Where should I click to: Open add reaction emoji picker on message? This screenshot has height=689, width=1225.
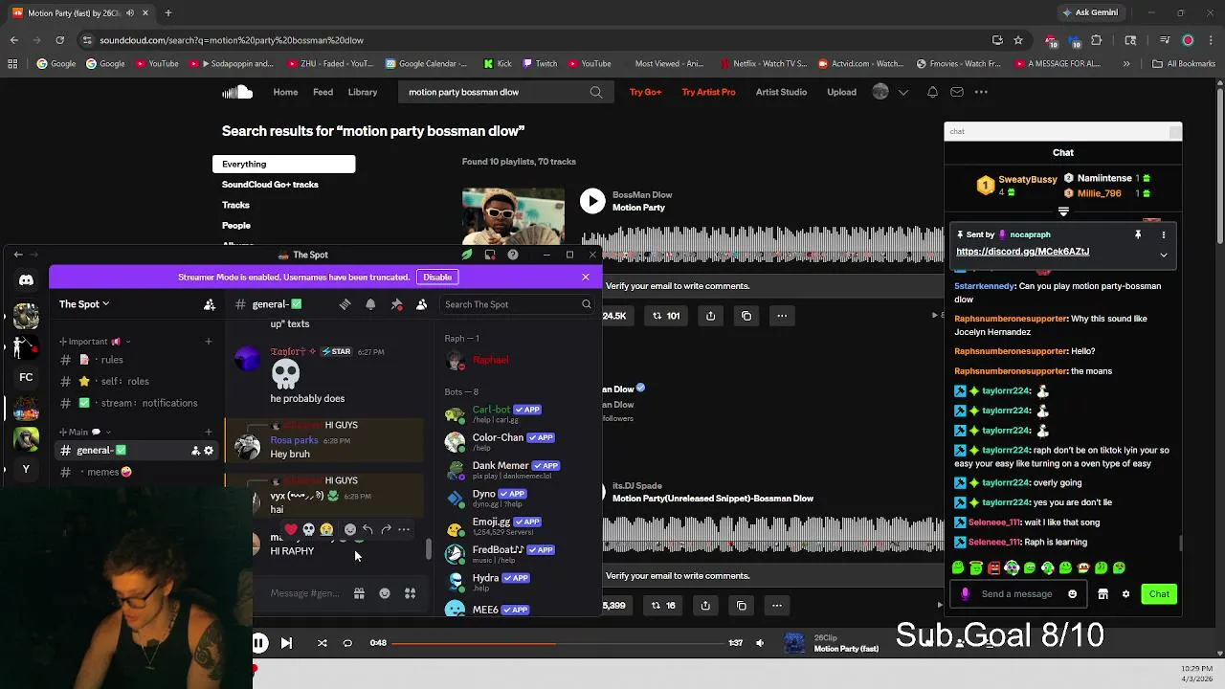[x=349, y=529]
